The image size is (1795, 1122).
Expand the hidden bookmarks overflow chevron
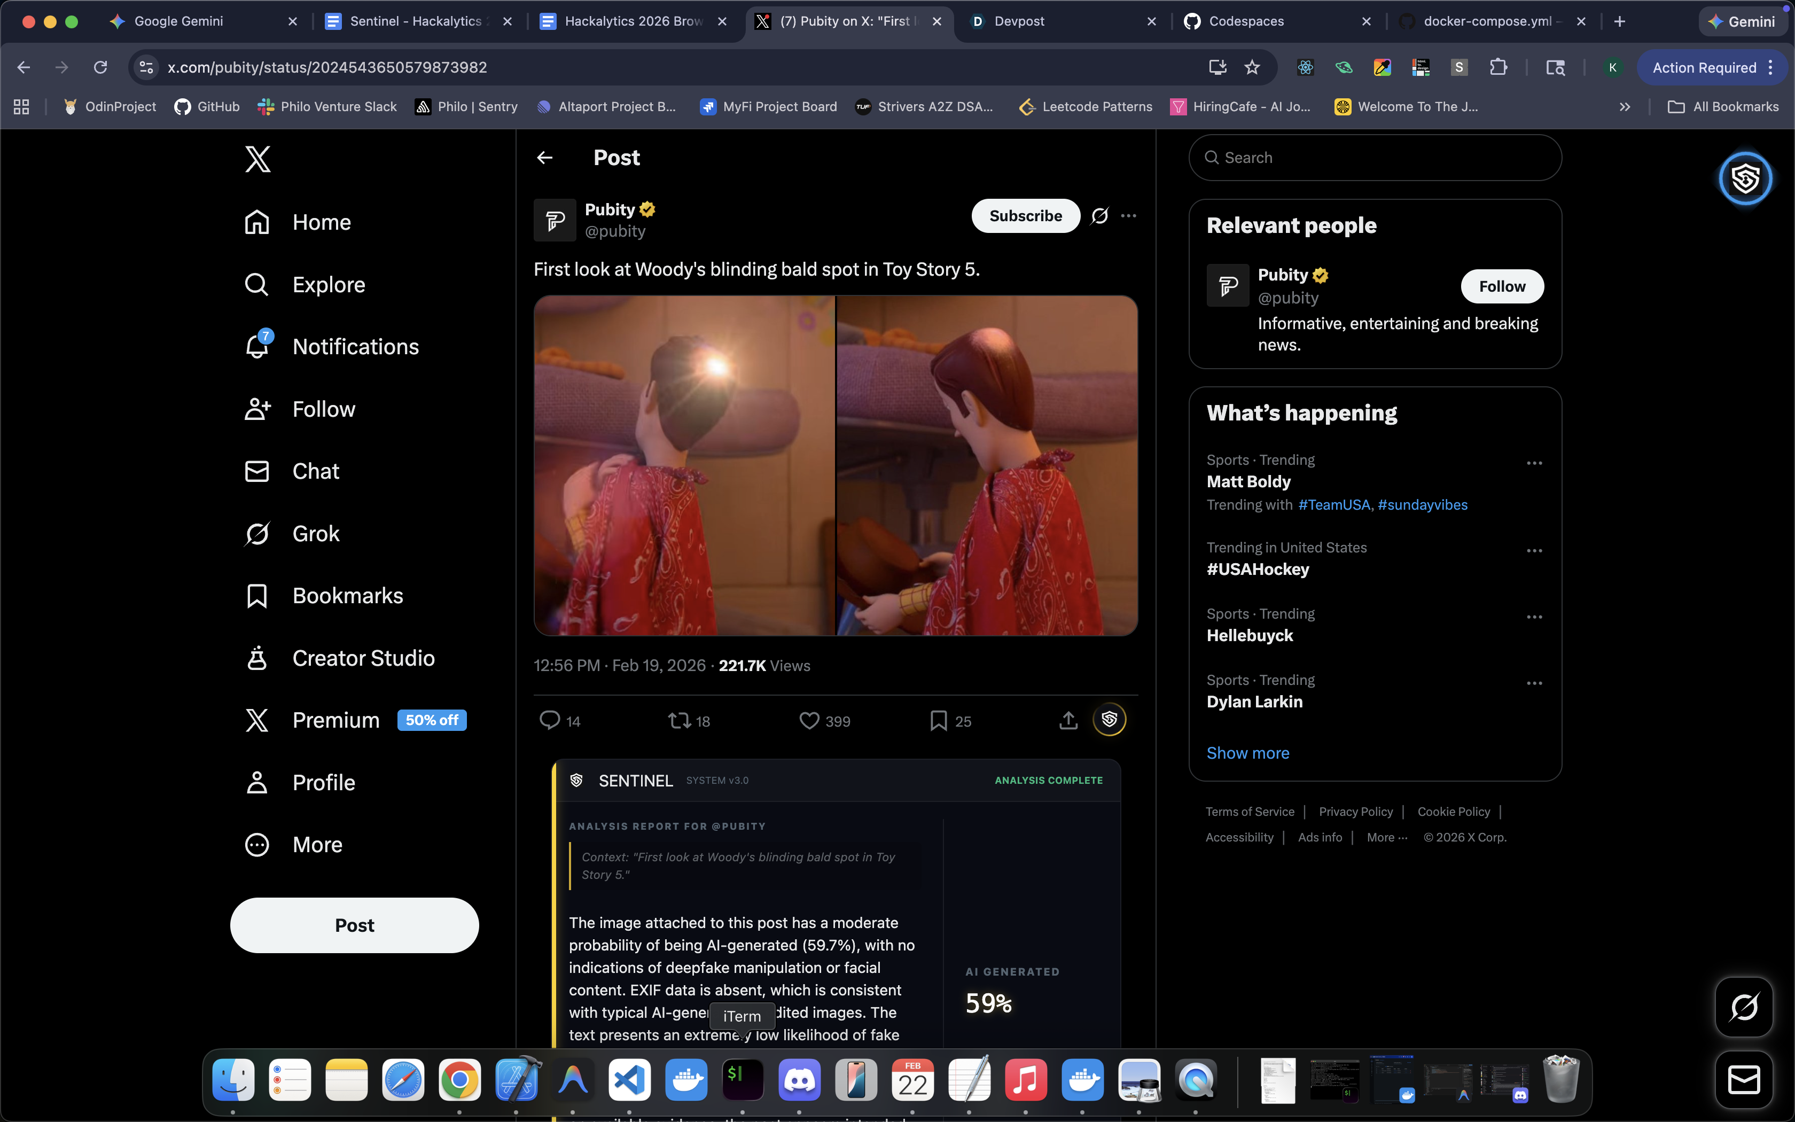pos(1625,107)
